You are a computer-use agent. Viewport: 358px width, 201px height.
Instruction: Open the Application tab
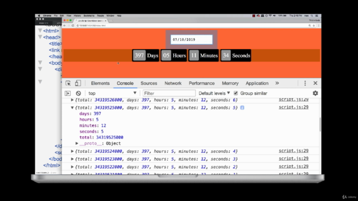(257, 83)
